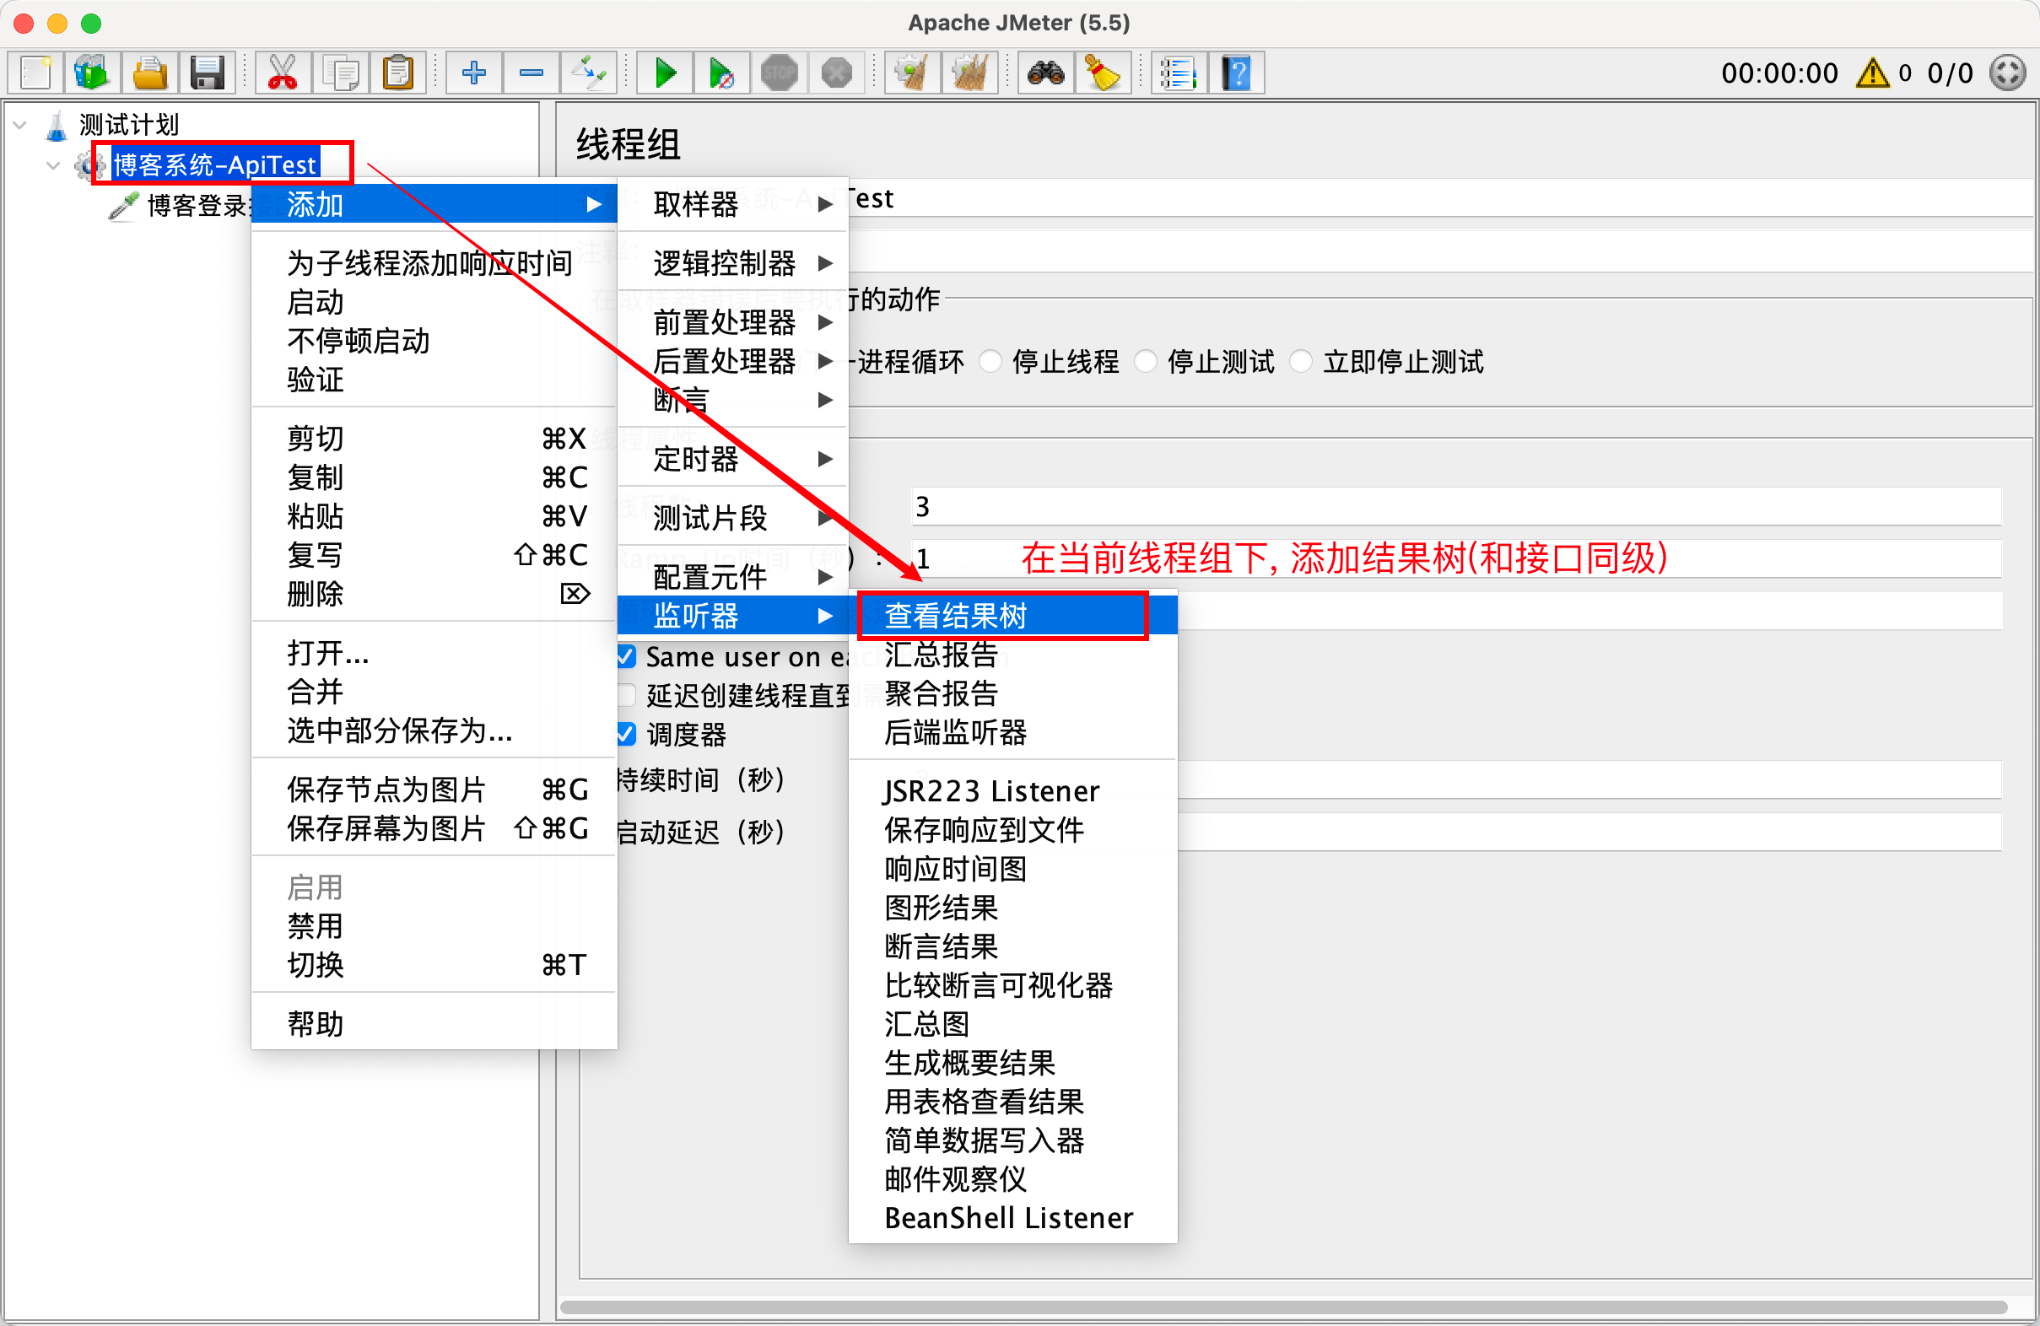Click the Clear All brooms icon
Viewport: 2040px width, 1326px height.
coord(969,73)
